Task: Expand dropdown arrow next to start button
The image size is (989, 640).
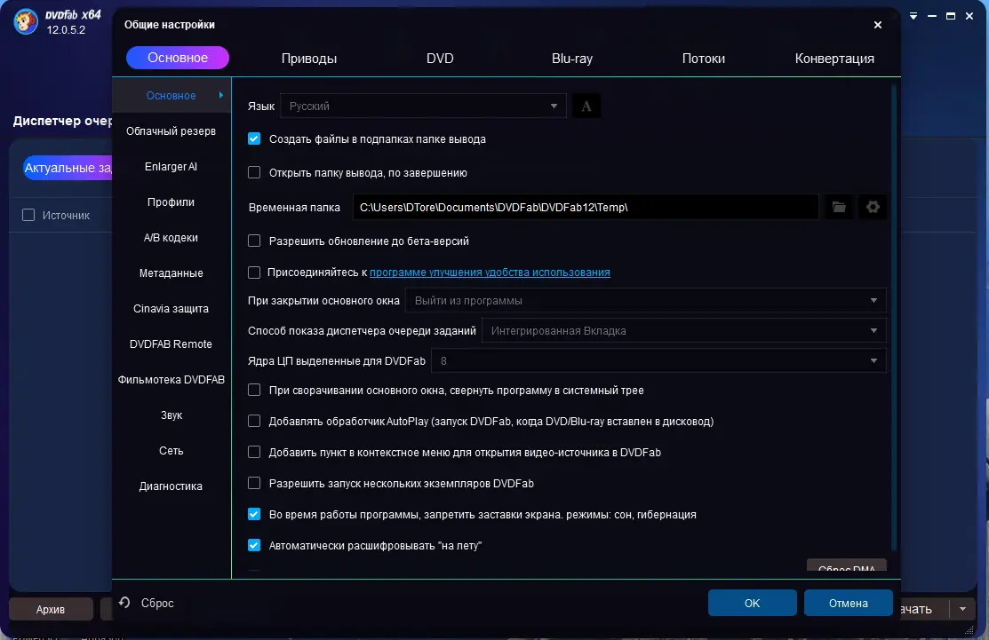Action: [x=962, y=609]
